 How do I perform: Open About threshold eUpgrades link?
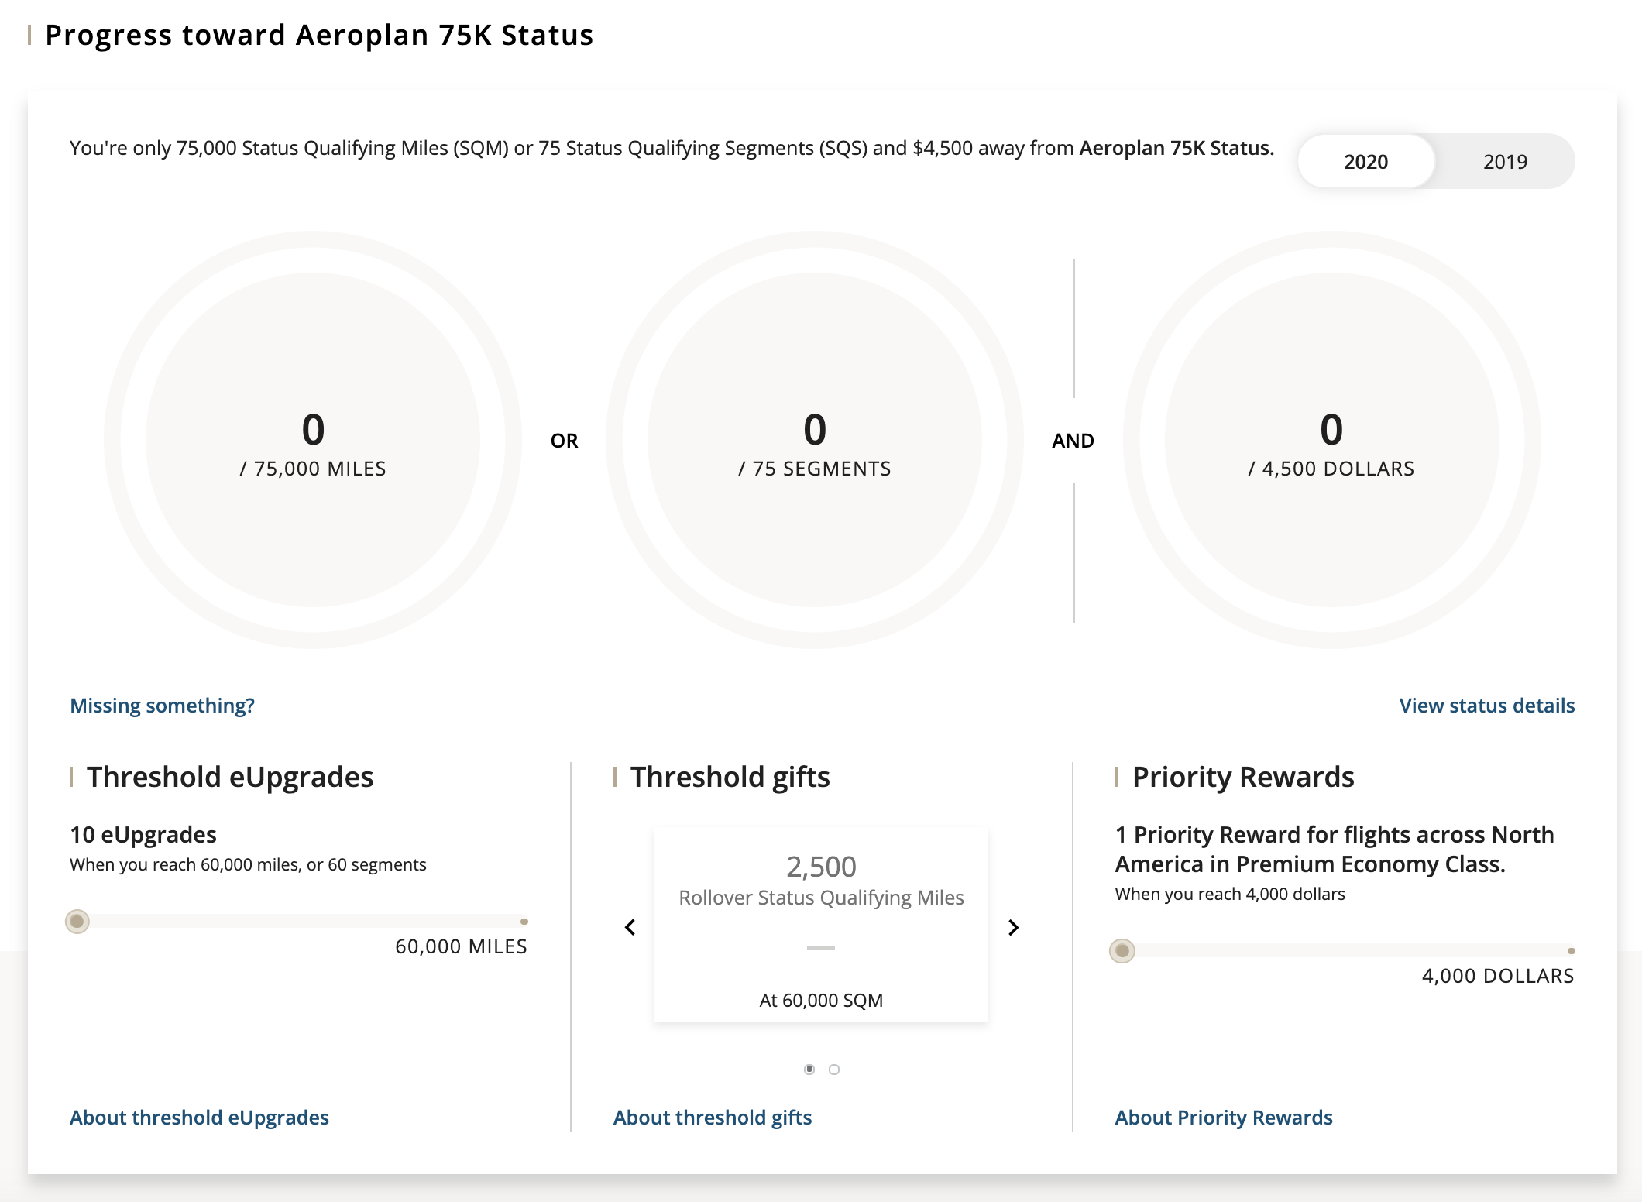199,1118
